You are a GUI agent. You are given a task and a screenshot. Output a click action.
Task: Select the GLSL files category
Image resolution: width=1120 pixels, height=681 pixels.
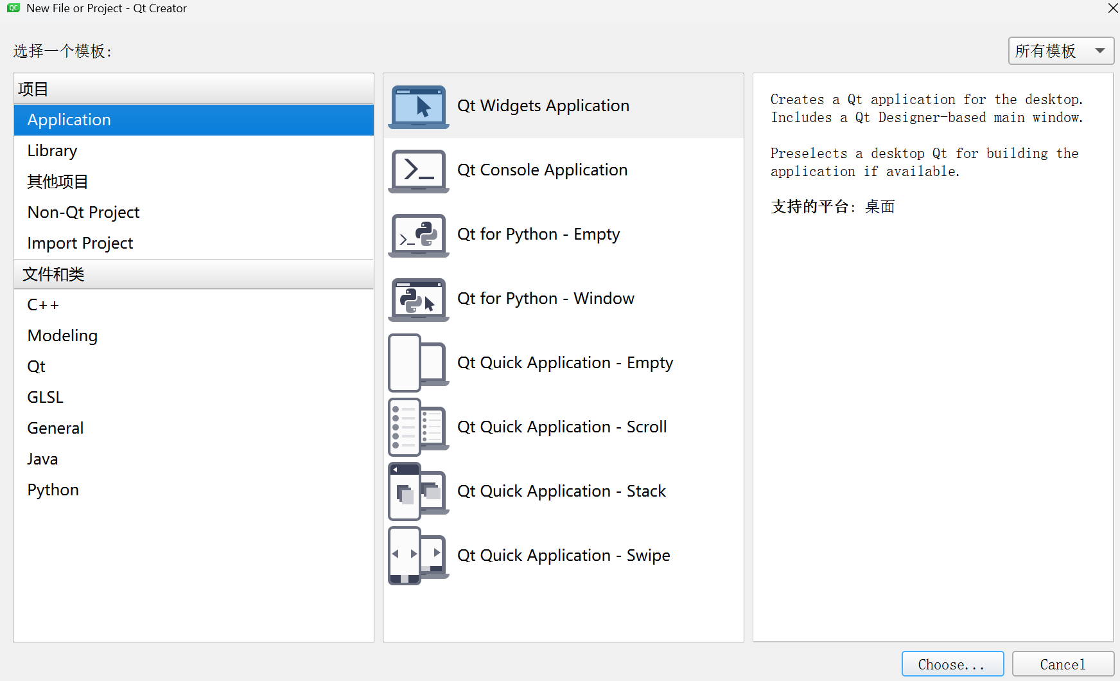194,398
